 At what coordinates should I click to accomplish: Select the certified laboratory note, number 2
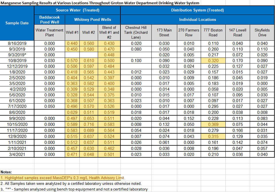click(71, 184)
